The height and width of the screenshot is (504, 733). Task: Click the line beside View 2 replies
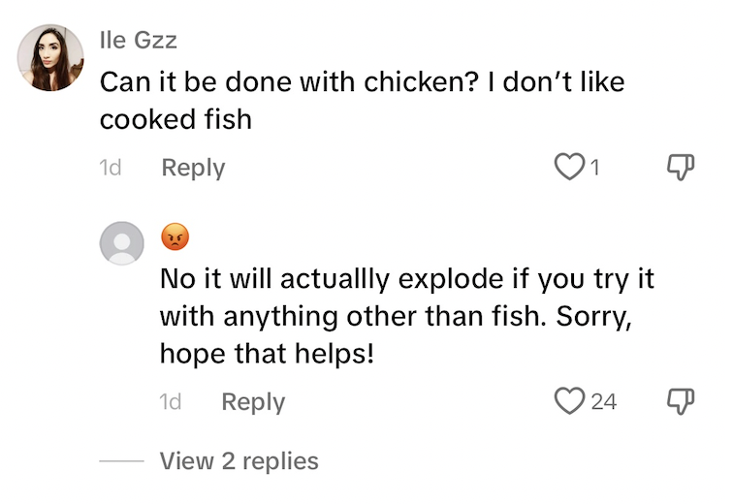point(121,461)
